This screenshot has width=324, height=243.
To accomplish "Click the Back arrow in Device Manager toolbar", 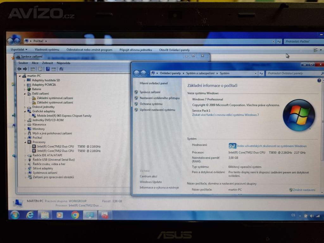I will point(19,69).
